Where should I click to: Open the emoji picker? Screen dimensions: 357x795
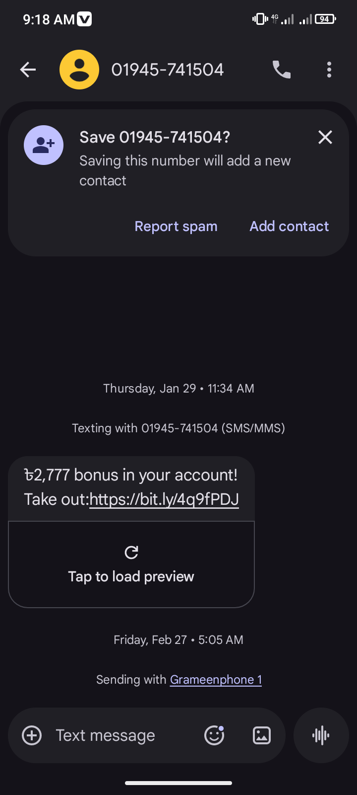tap(214, 735)
